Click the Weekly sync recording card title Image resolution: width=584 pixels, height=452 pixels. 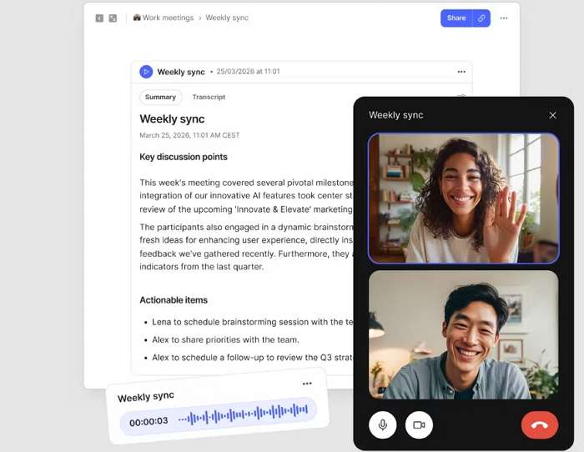pos(146,396)
